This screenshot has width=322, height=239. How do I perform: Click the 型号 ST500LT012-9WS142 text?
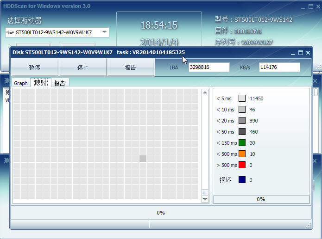coord(253,19)
